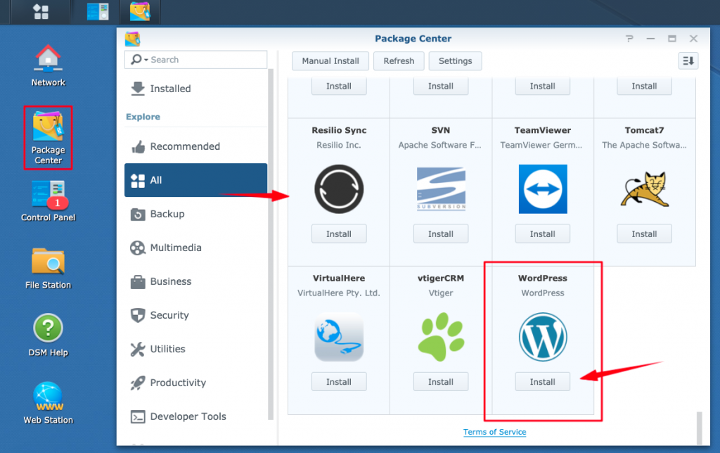720x453 pixels.
Task: Click the package Search input field
Action: [x=195, y=60]
